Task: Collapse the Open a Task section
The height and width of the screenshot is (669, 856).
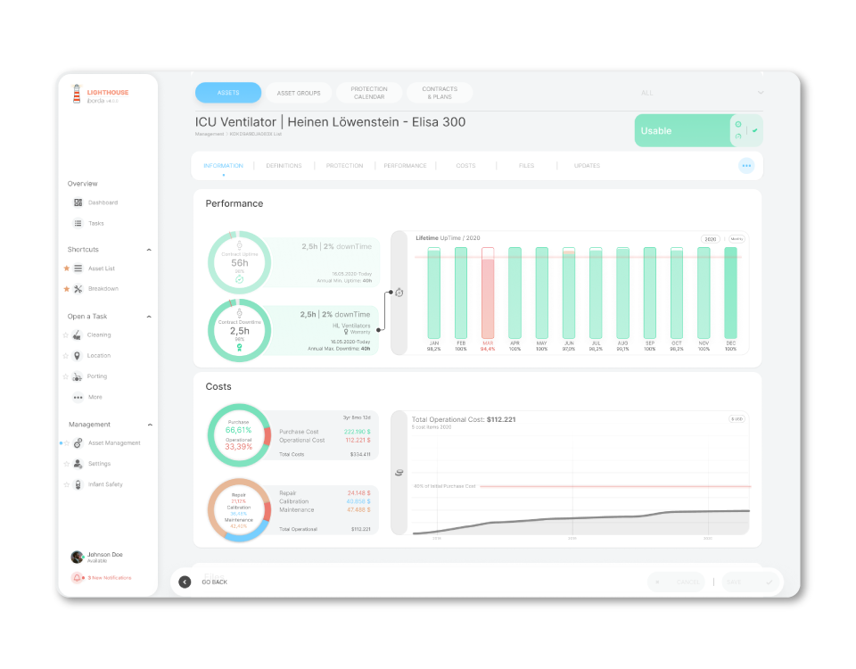Action: (149, 317)
